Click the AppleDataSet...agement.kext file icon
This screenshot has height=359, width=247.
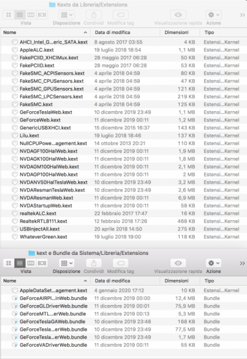pos(15,291)
